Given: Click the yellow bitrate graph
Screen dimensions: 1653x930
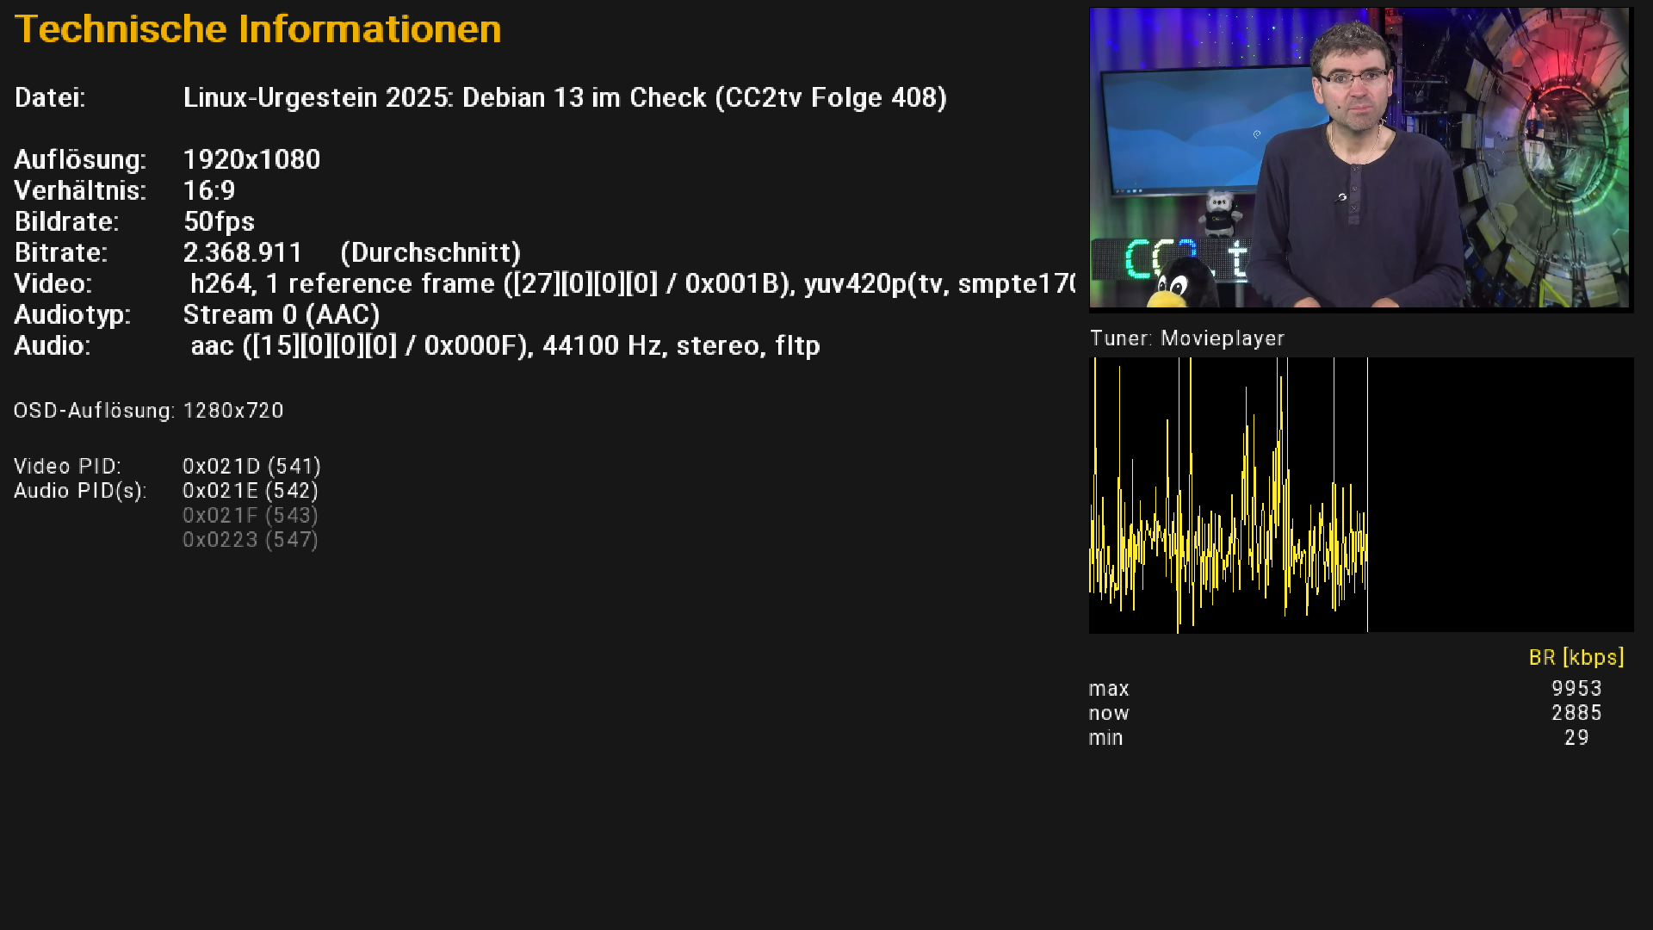Looking at the screenshot, I should (x=1360, y=495).
